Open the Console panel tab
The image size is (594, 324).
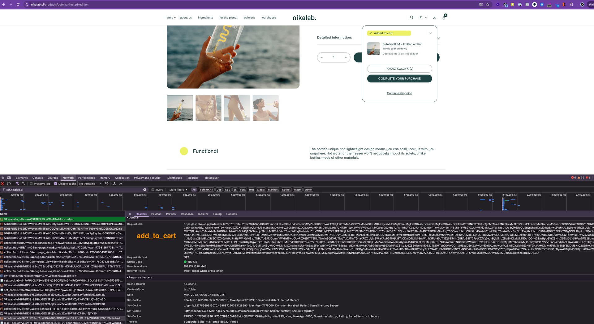(37, 178)
